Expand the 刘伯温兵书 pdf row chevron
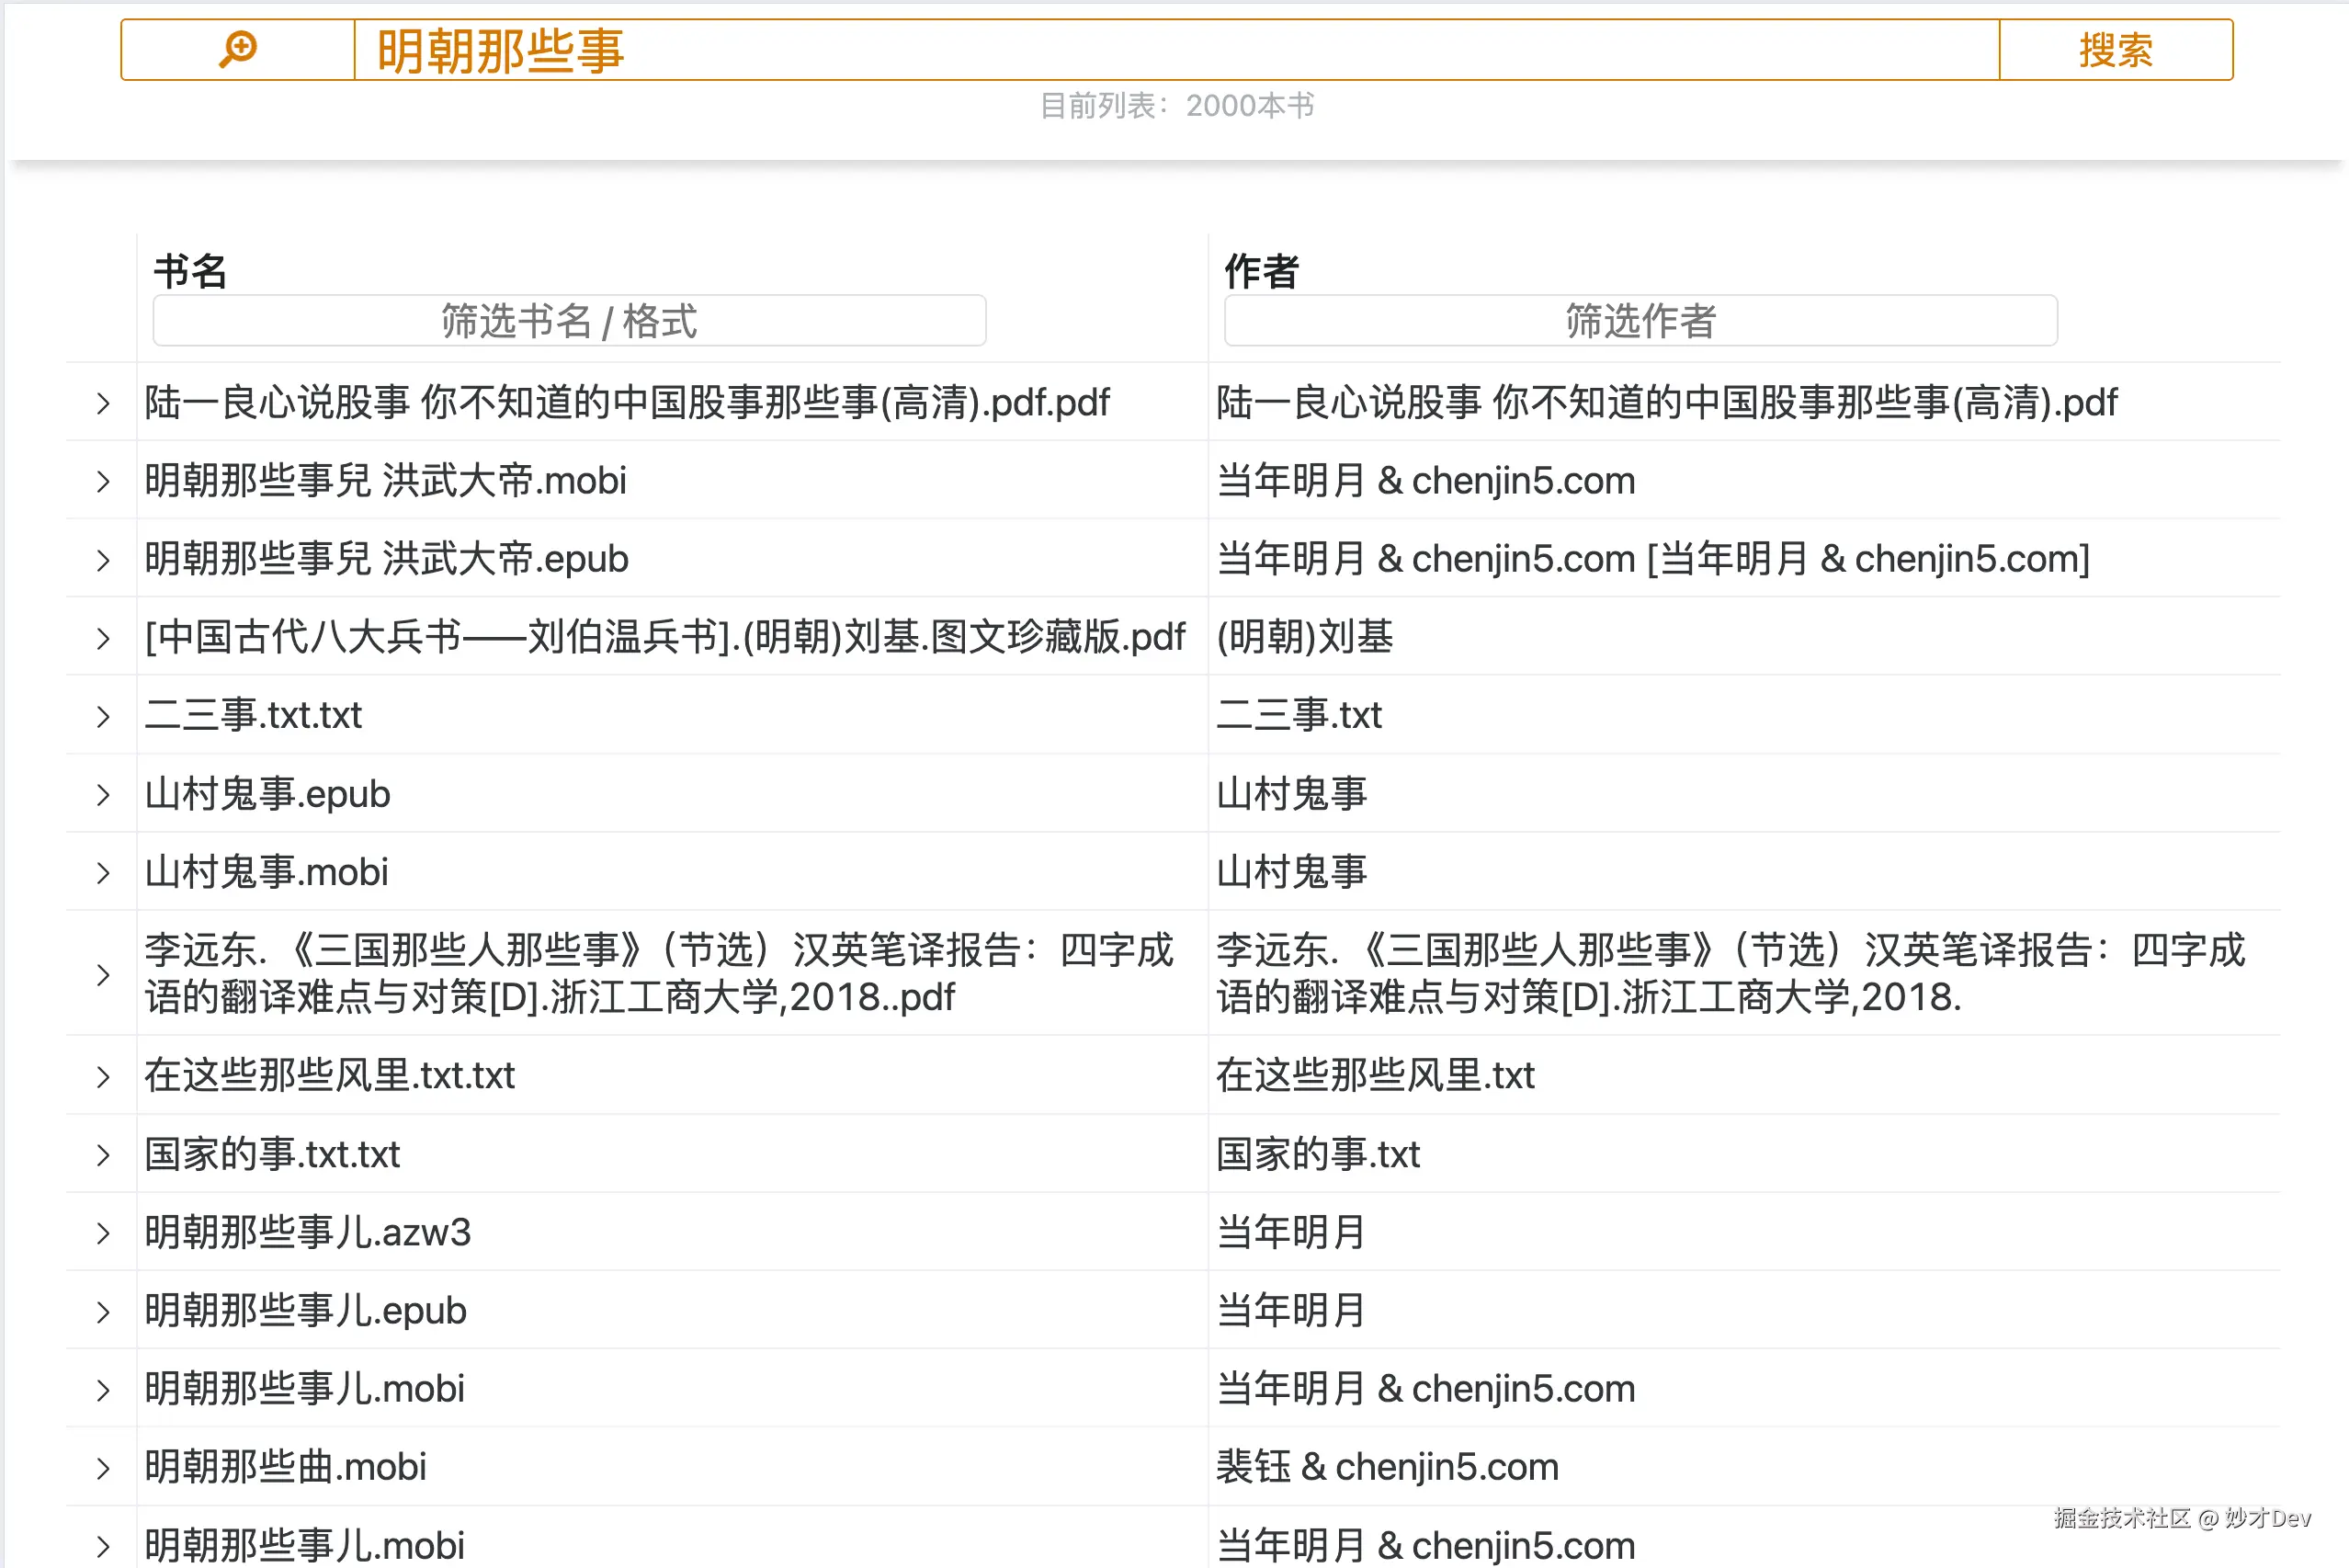Screen dimensions: 2349x1568 103,638
